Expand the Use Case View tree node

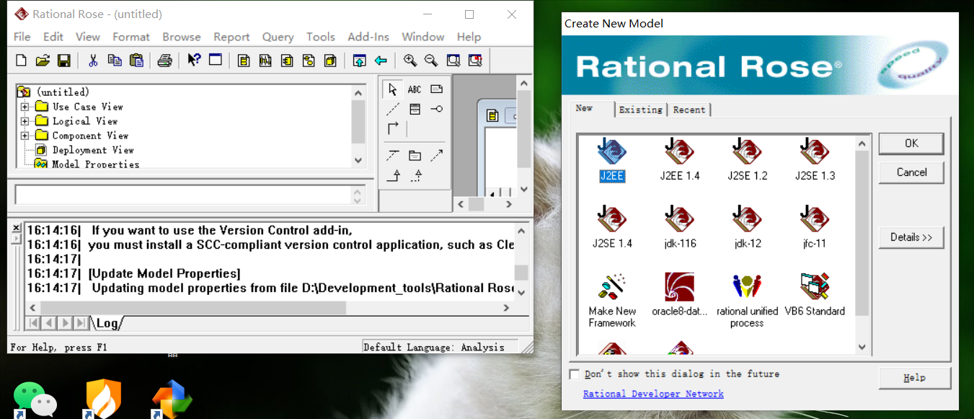click(x=25, y=106)
